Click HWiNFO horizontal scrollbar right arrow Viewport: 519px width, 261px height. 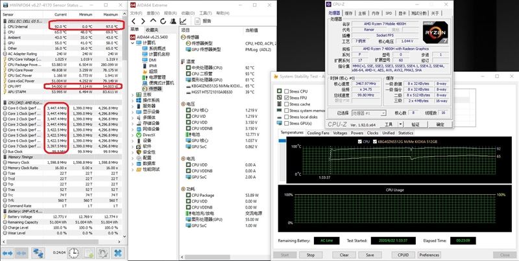(119, 242)
